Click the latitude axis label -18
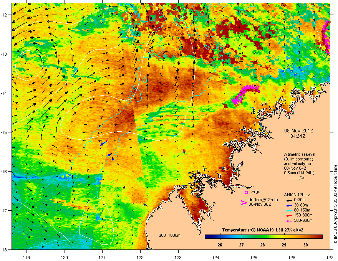Screen dimensions: 338x261 tap(4, 249)
